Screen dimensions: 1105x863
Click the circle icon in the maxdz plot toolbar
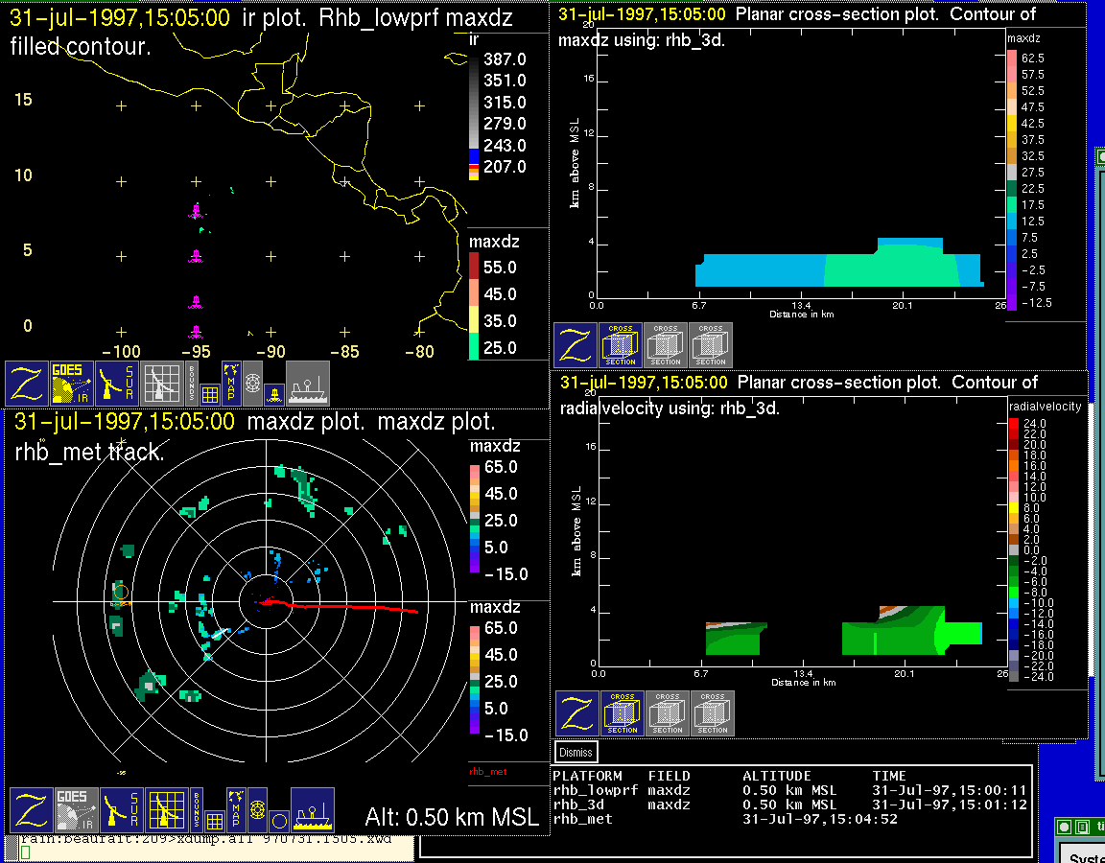[x=278, y=821]
